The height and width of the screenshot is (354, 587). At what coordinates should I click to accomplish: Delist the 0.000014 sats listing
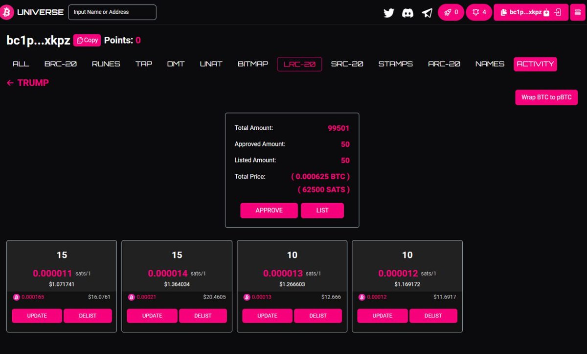click(203, 316)
